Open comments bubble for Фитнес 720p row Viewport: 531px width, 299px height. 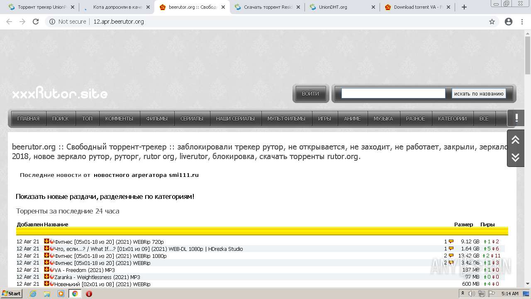click(x=451, y=242)
